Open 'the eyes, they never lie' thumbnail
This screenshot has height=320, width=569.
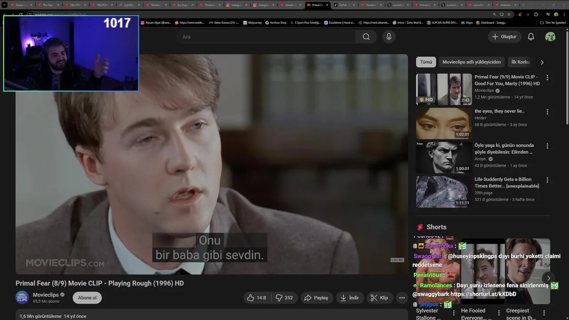point(444,123)
